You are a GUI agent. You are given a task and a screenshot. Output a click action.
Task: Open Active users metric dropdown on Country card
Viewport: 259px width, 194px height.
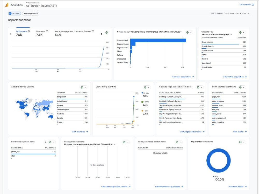(x=23, y=87)
